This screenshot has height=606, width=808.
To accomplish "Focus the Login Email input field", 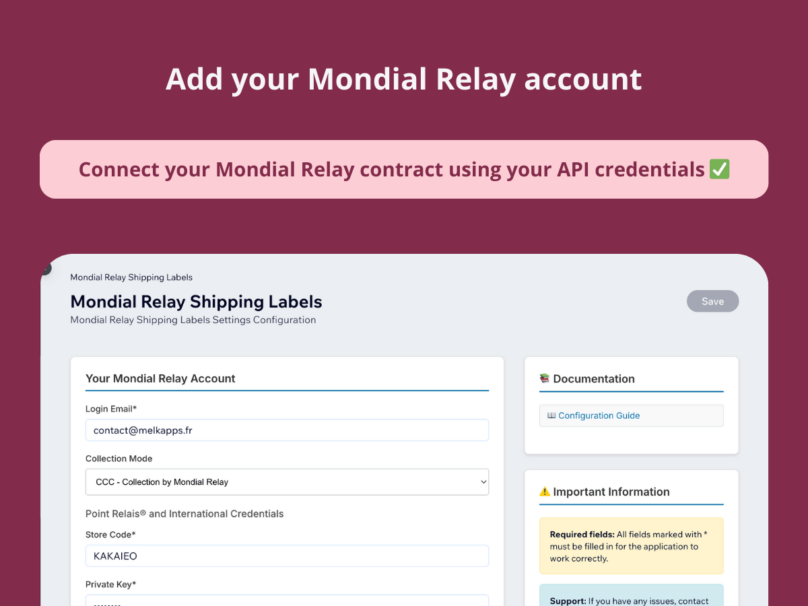I will [x=287, y=430].
